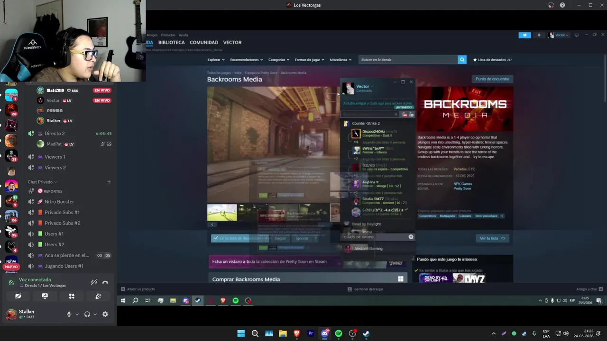
Task: Toggle noise suppression next to Voz conectada
Action: click(x=94, y=282)
